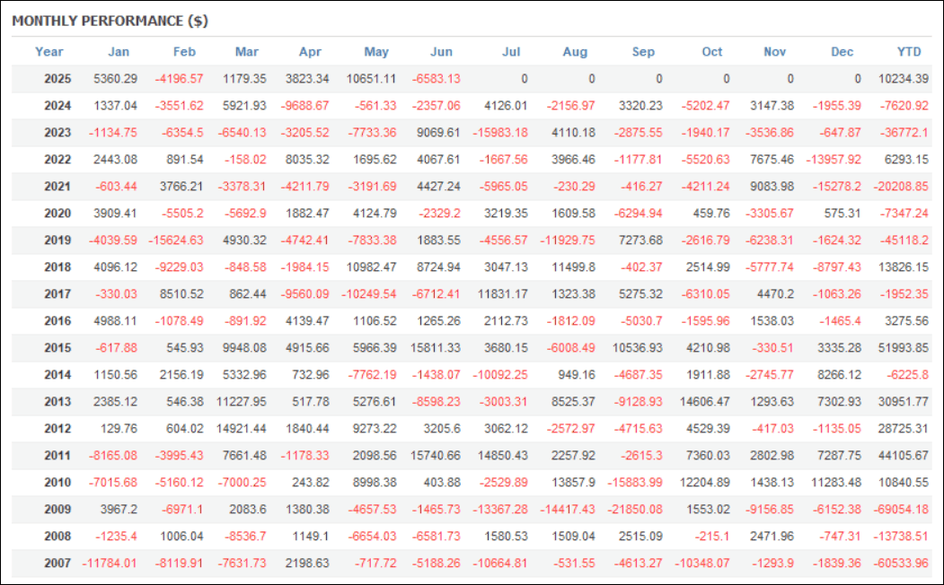
Task: Click the 2009 September value -21850.08
Action: tap(635, 510)
